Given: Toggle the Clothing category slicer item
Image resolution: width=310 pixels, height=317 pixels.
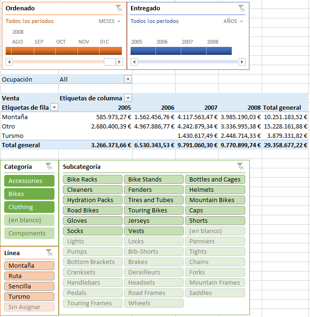Looking at the screenshot, I should 29,207.
